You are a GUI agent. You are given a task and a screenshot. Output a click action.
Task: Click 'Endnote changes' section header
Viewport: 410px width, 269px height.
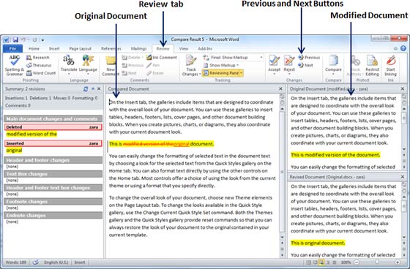[x=53, y=216]
